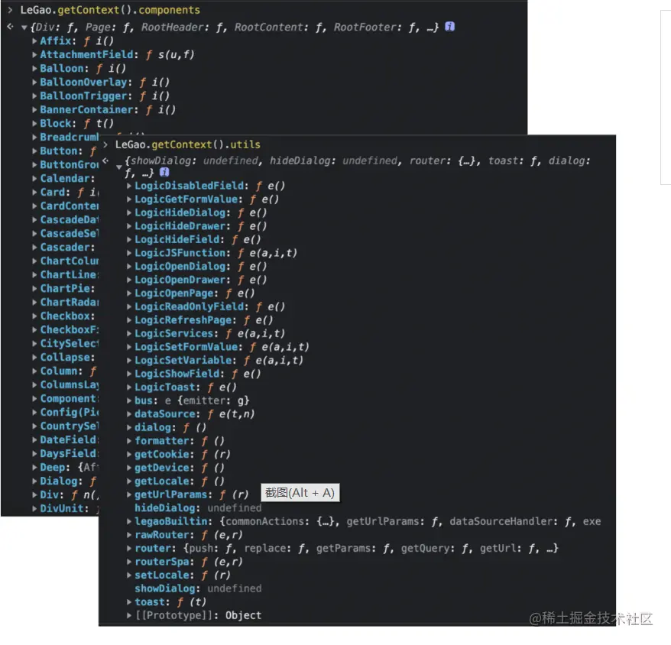Expand the Block property
Screen dimensions: 671x645
pos(34,123)
